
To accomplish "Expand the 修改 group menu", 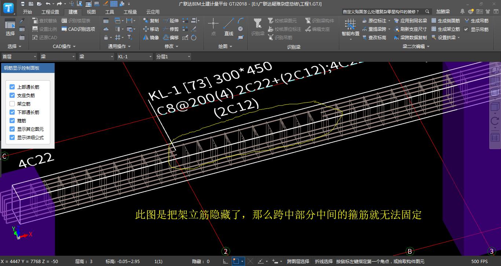I will coord(171,47).
